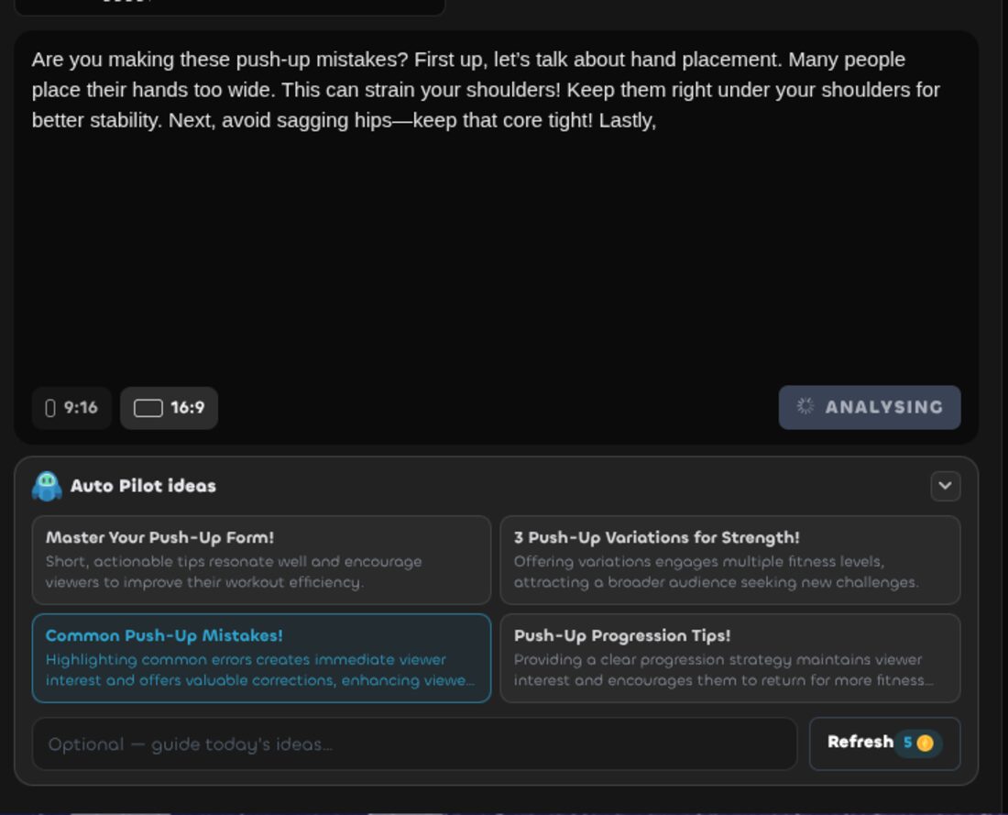This screenshot has height=815, width=1008.
Task: Click the landscape rectangle icon beside 16:9
Action: point(148,408)
